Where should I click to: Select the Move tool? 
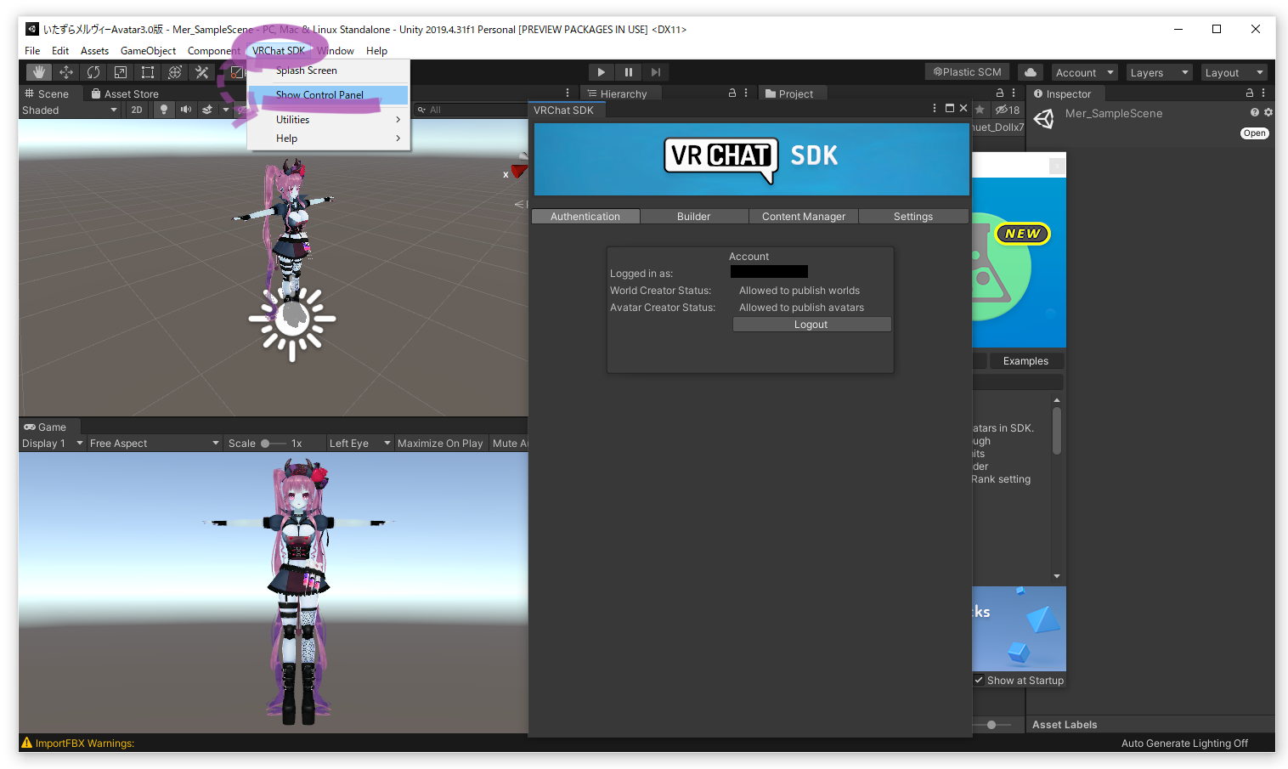coord(65,72)
